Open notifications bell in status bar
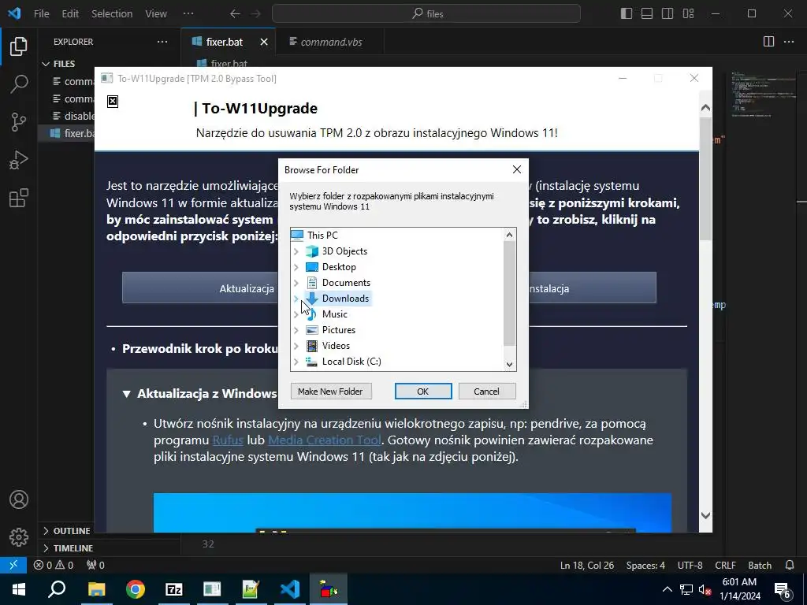The width and height of the screenshot is (807, 605). (x=790, y=565)
